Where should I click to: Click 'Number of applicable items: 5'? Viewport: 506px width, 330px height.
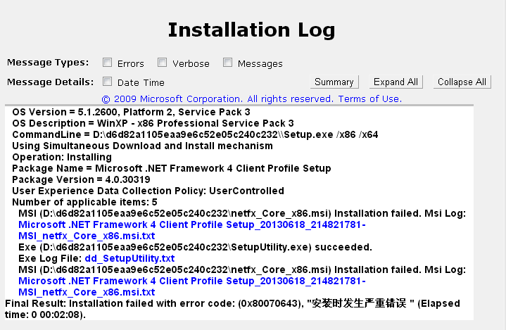pos(84,202)
